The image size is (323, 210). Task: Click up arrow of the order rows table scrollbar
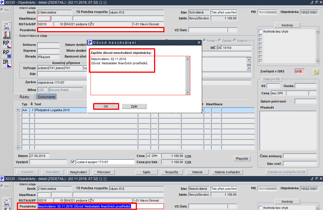18,109
